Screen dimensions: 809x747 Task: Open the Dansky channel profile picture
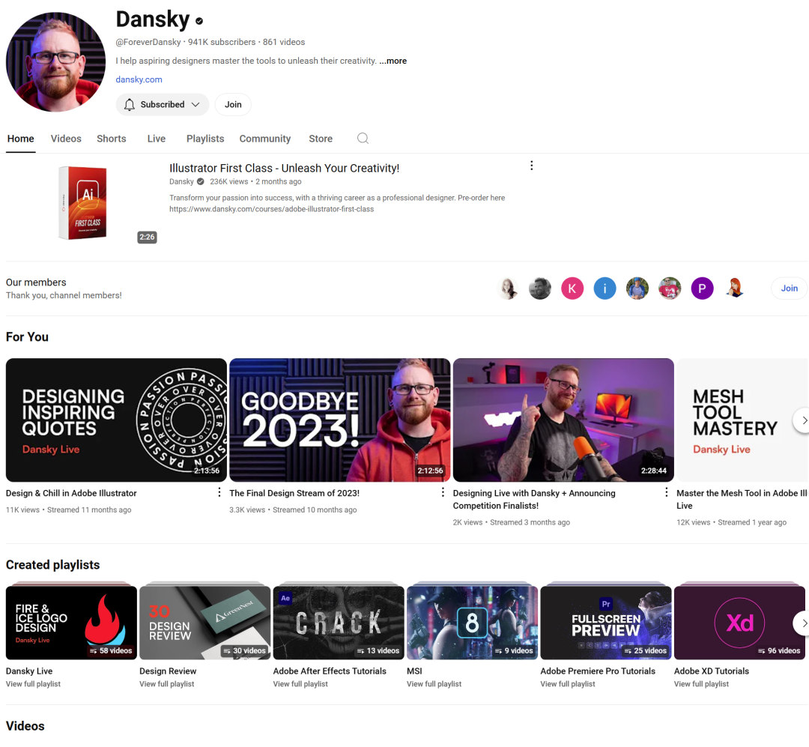tap(55, 62)
